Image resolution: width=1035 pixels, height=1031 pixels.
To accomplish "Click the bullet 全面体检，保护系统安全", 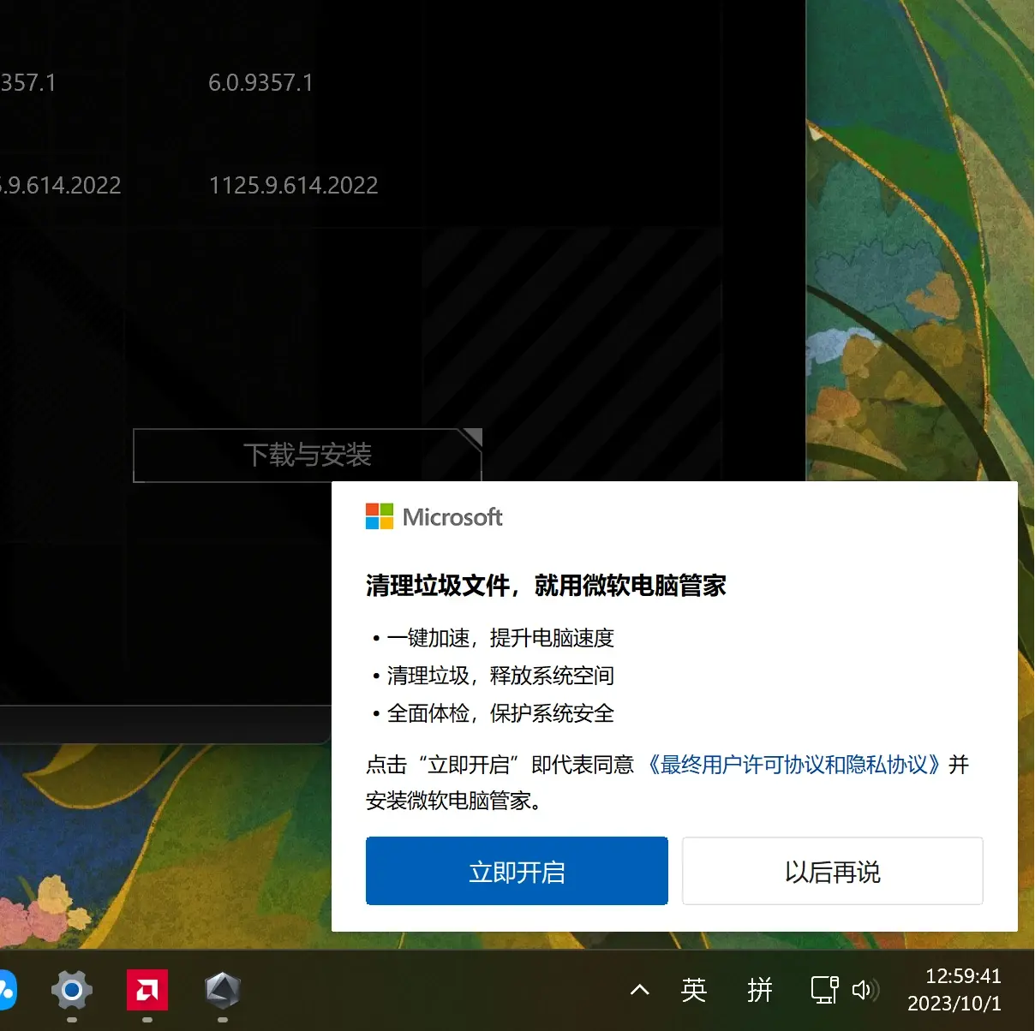I will 500,713.
